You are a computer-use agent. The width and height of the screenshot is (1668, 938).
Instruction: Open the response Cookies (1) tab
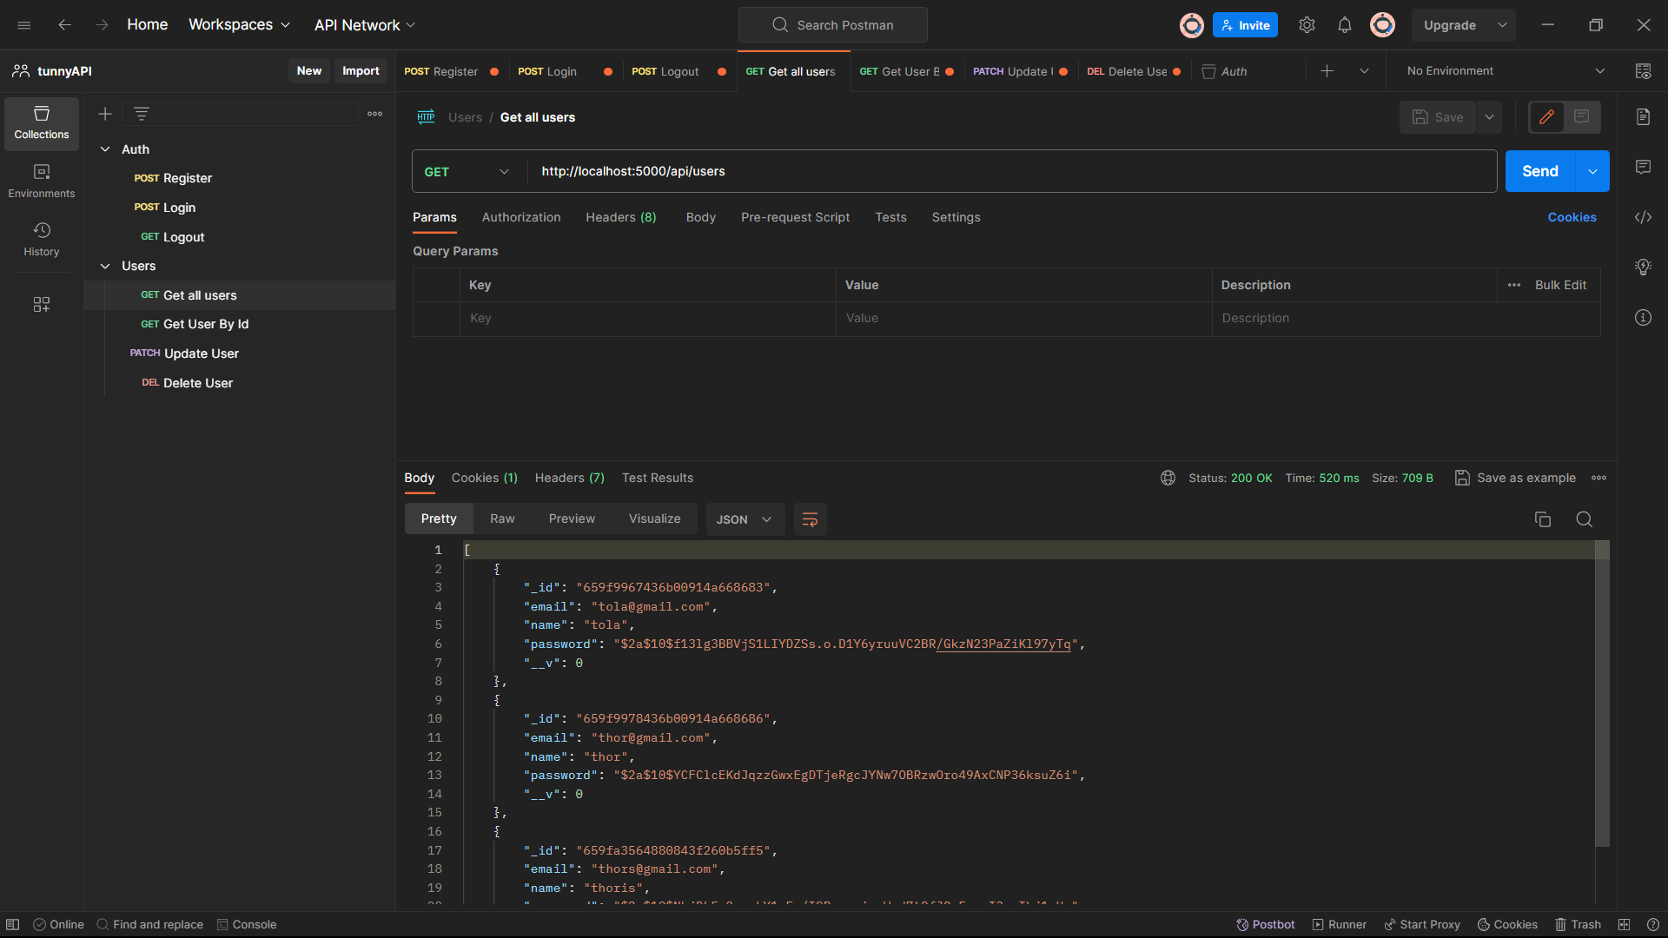[x=485, y=478]
